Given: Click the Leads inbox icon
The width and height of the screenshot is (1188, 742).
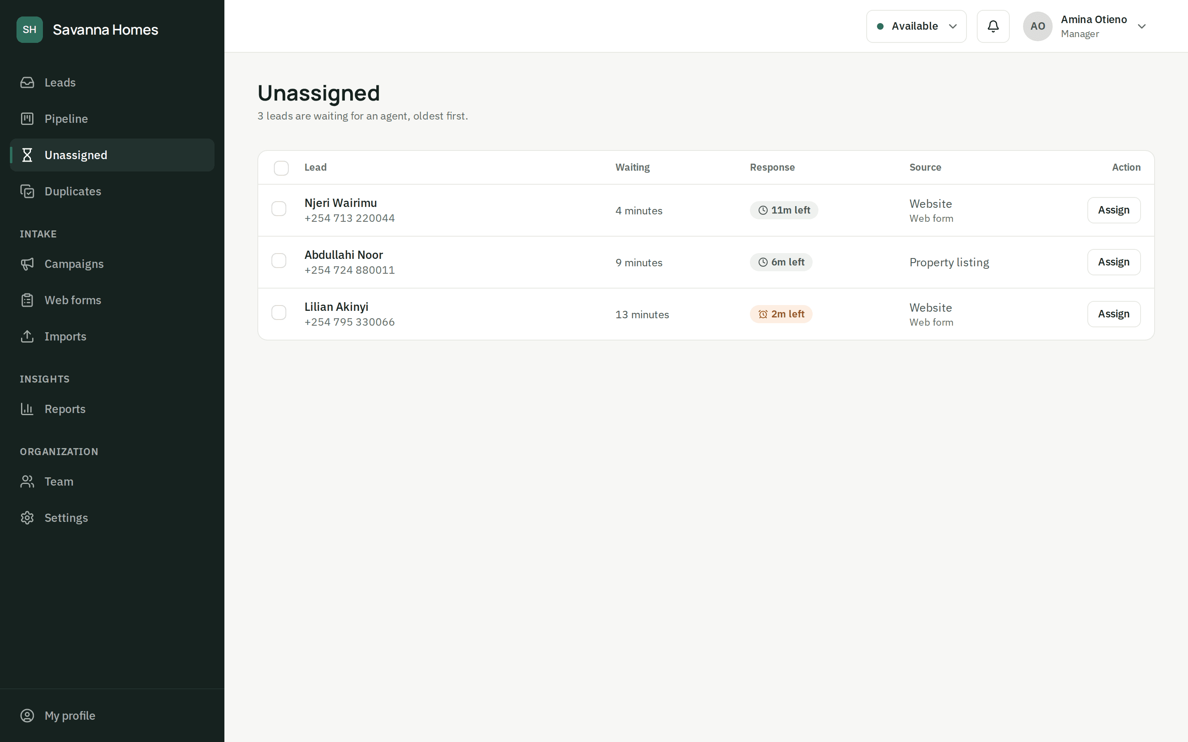Looking at the screenshot, I should click(28, 82).
